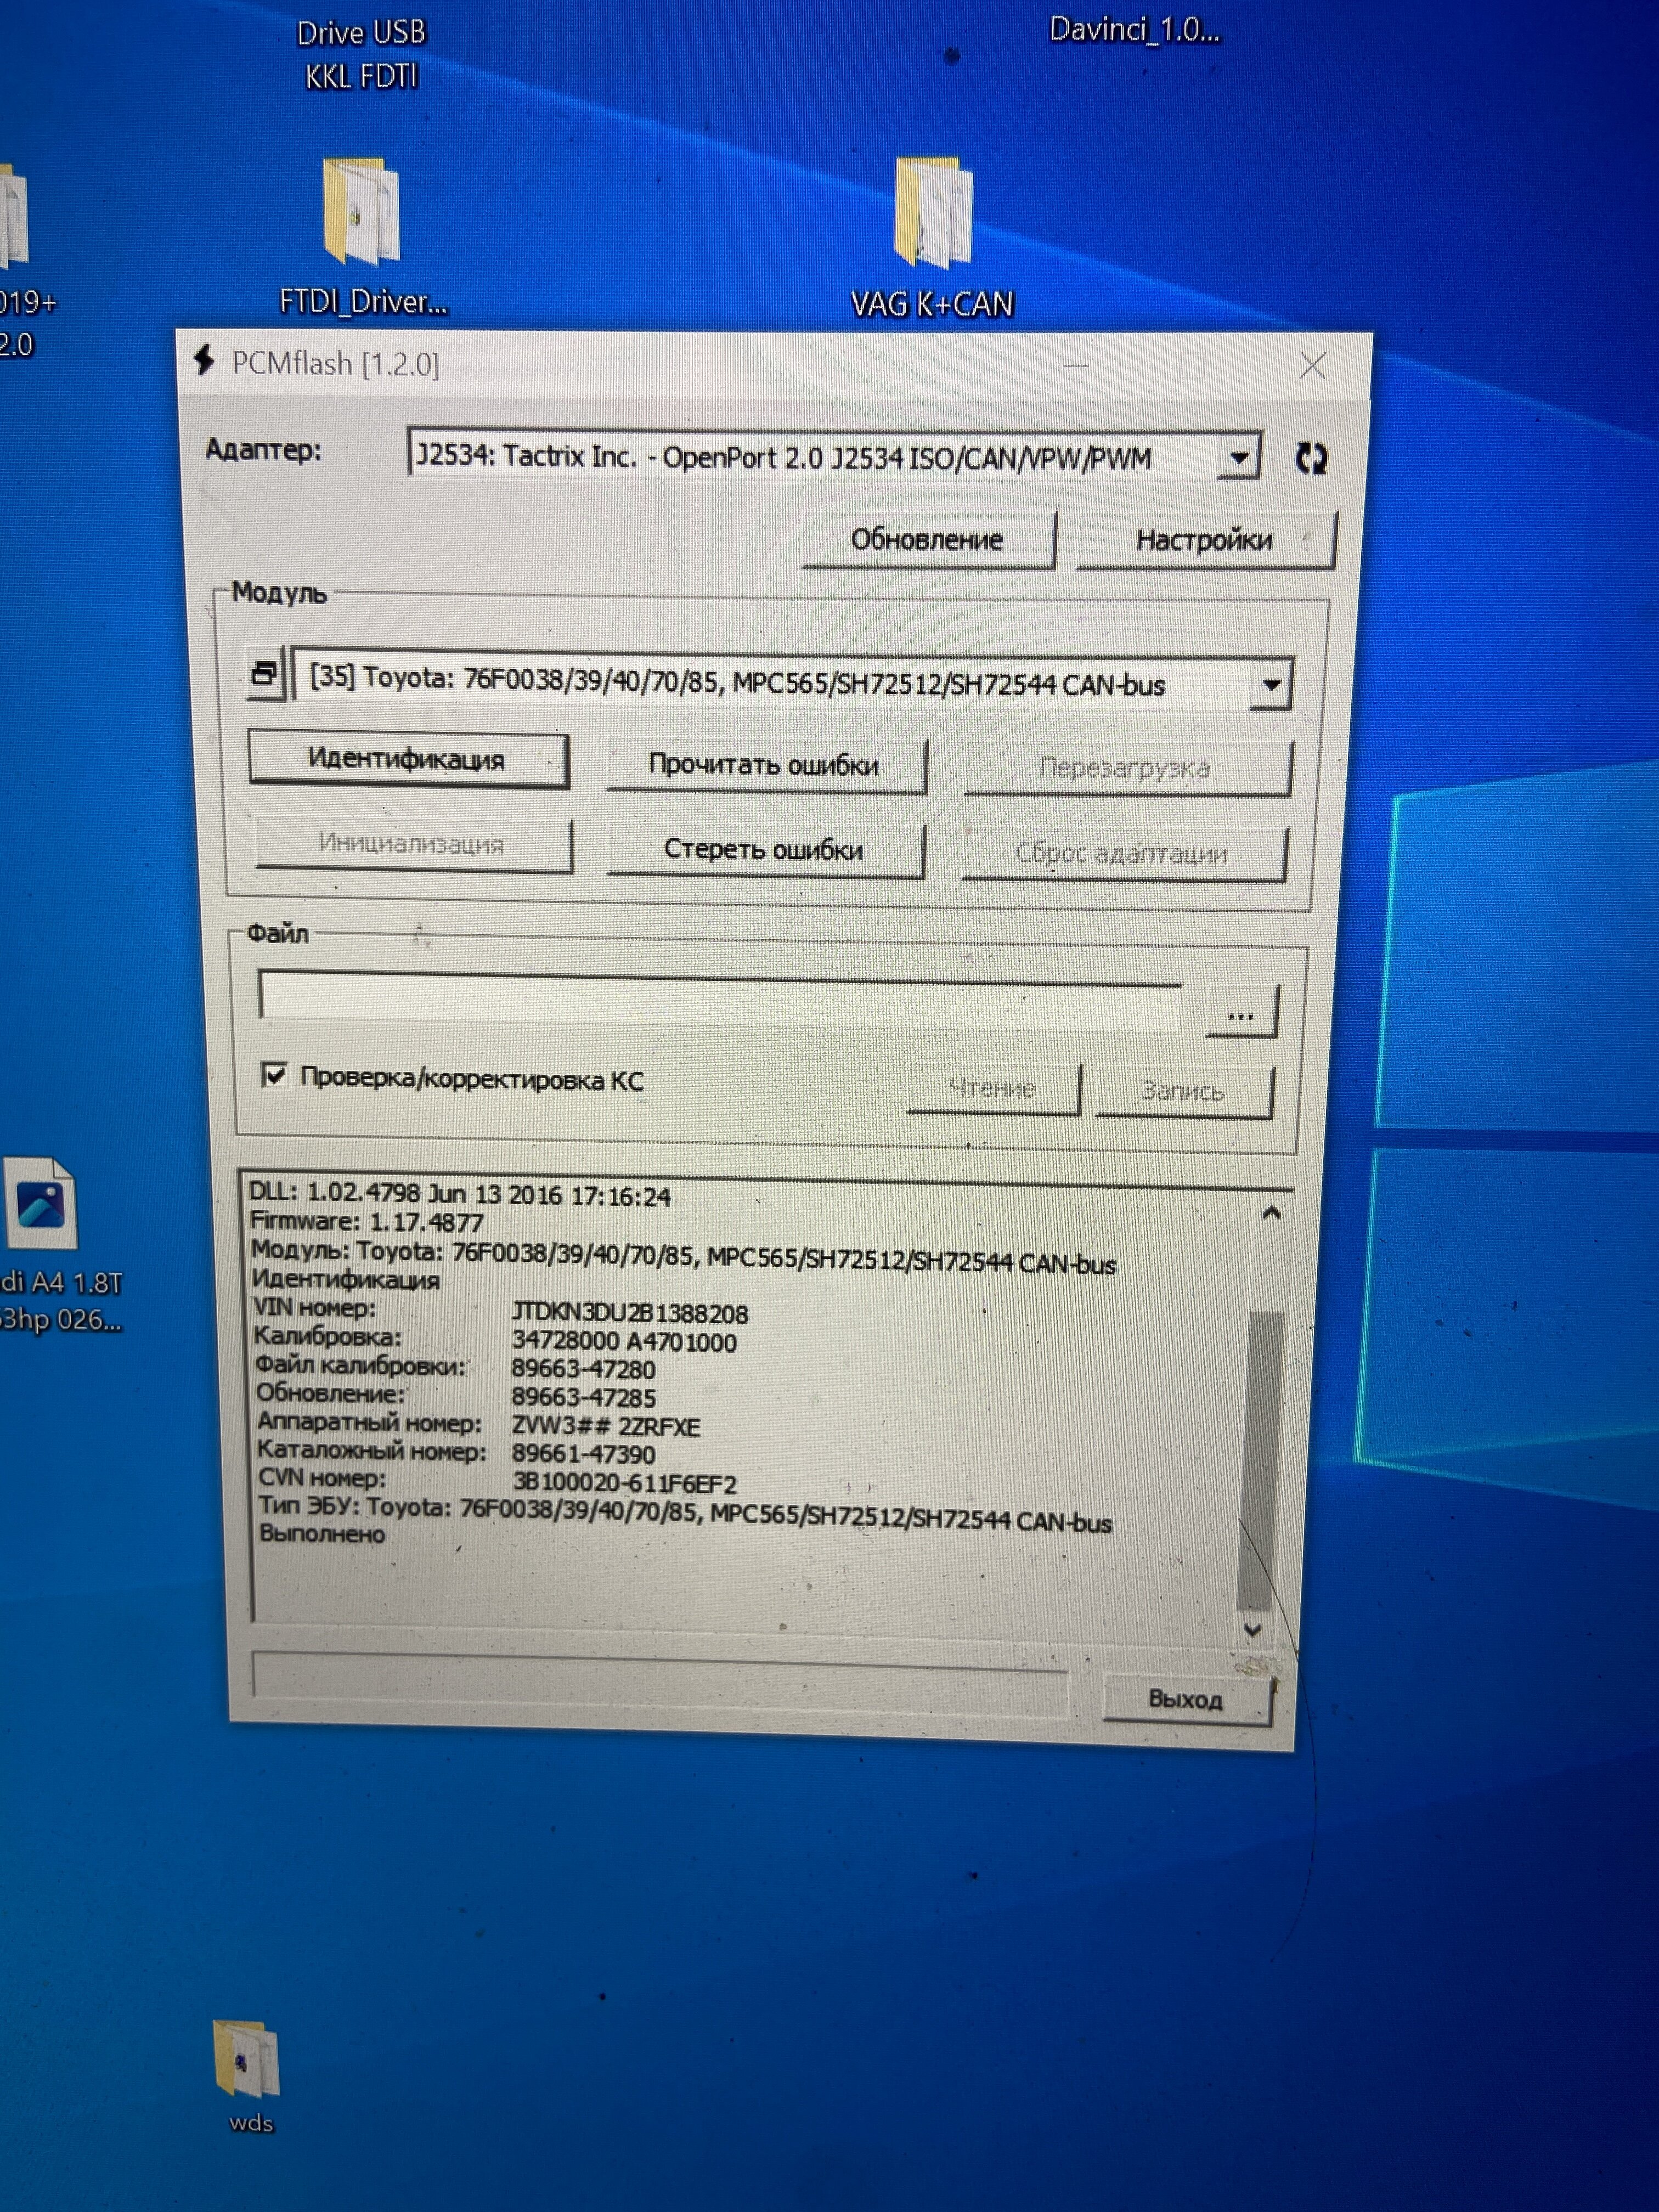1659x2212 pixels.
Task: Click the PCMflash lightning title icon
Action: [x=204, y=361]
